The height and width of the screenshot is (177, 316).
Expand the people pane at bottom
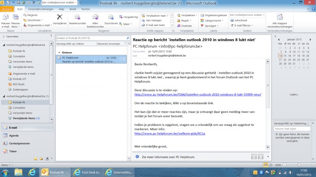(268, 156)
